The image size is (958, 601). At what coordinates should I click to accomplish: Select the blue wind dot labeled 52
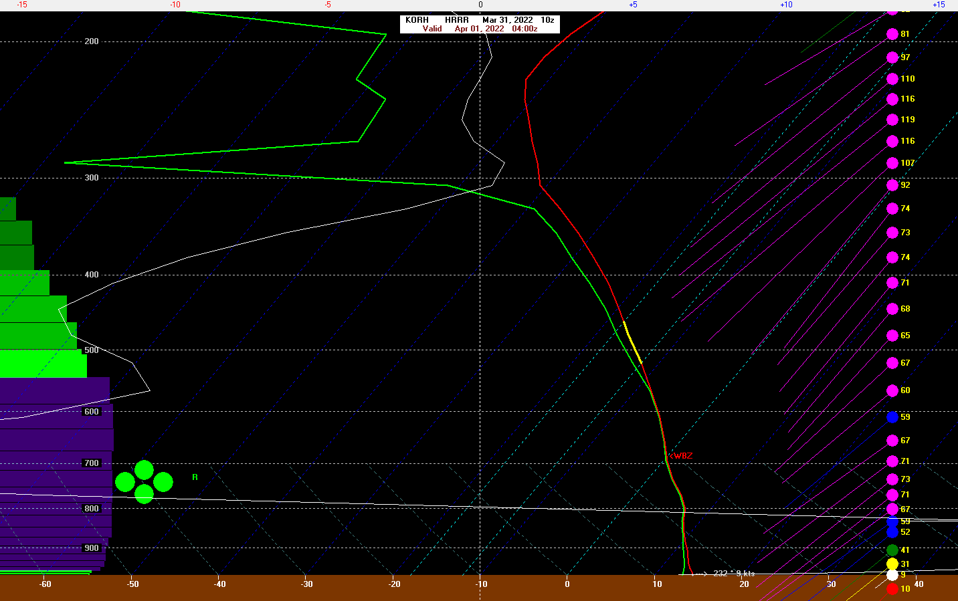point(892,532)
